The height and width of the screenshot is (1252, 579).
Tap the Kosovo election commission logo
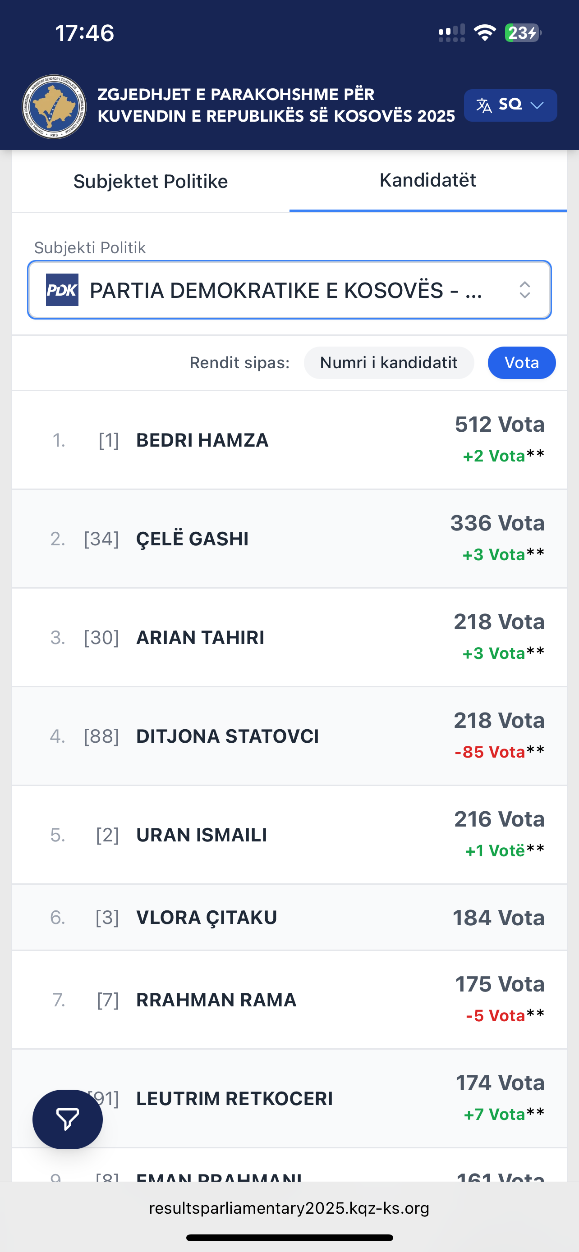pyautogui.click(x=54, y=106)
